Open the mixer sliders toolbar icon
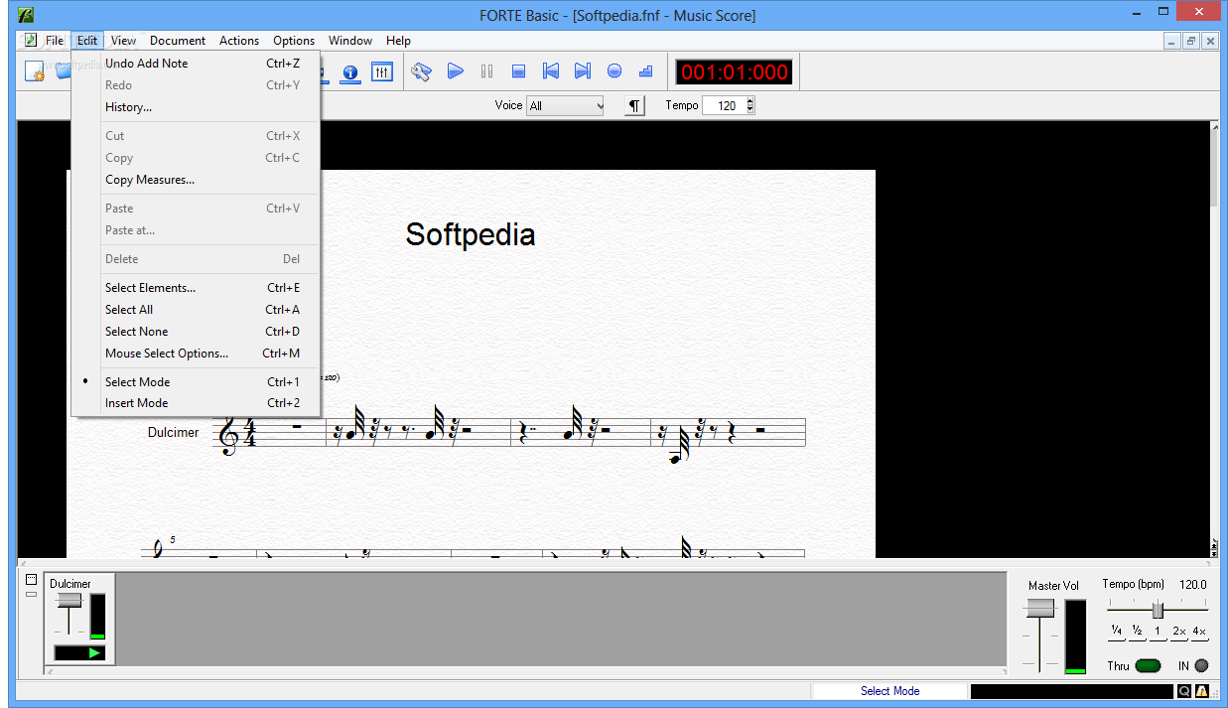 click(382, 71)
